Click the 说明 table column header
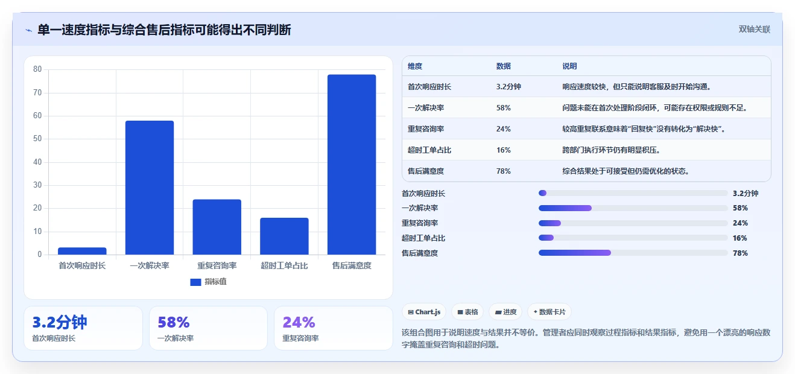 570,66
